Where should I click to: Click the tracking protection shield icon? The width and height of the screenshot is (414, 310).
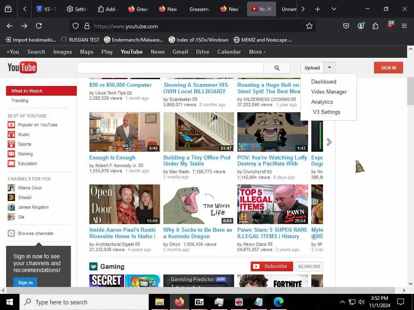pyautogui.click(x=76, y=26)
